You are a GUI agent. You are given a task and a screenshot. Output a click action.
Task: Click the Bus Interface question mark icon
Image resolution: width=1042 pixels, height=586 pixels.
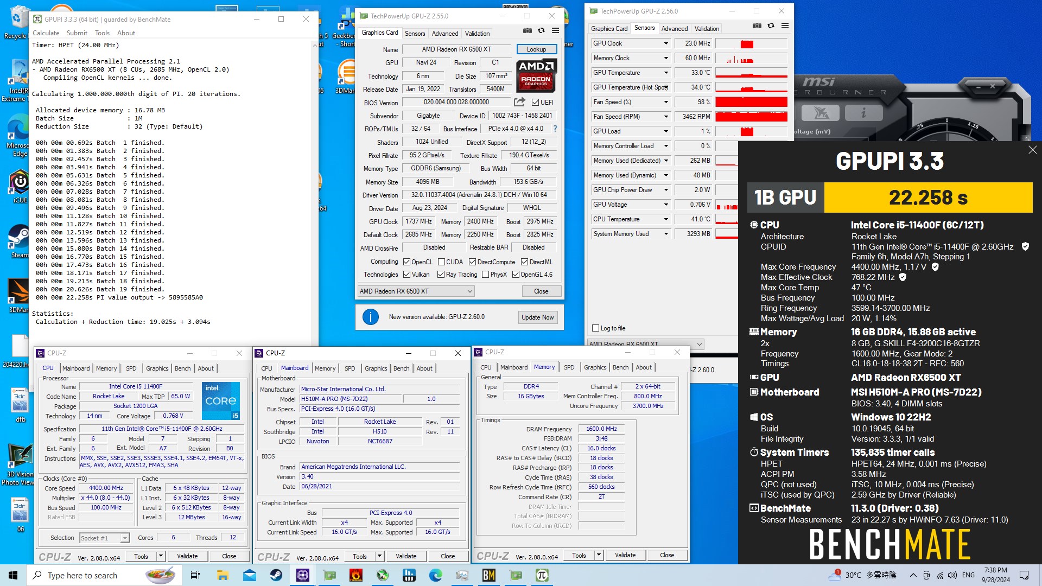coord(555,129)
